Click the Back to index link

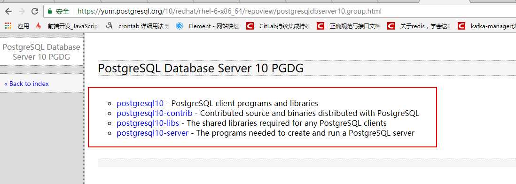point(26,84)
